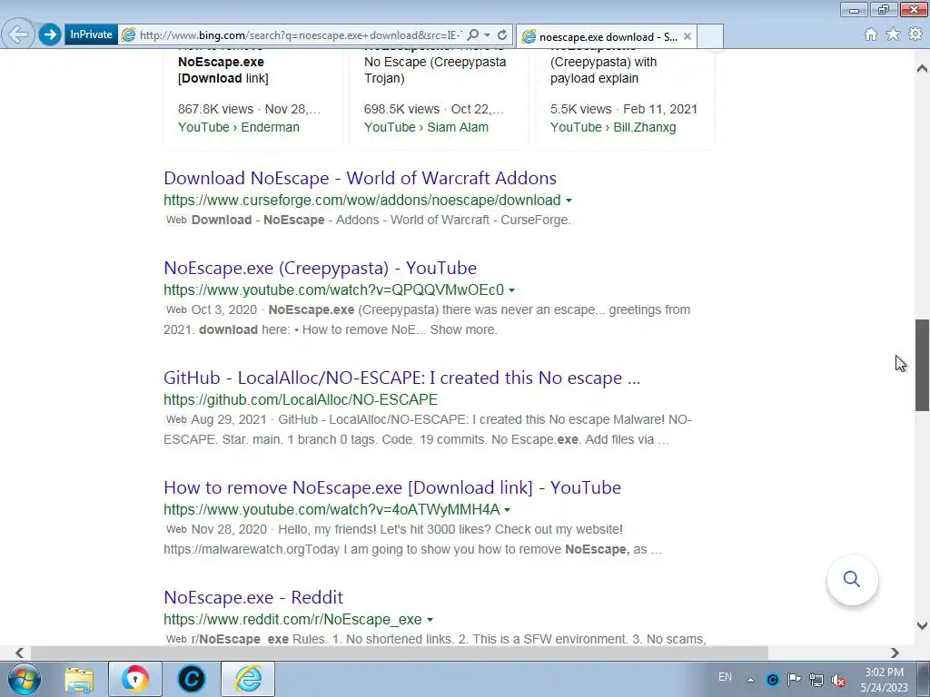Click the curseforge.com green URL

(x=361, y=201)
